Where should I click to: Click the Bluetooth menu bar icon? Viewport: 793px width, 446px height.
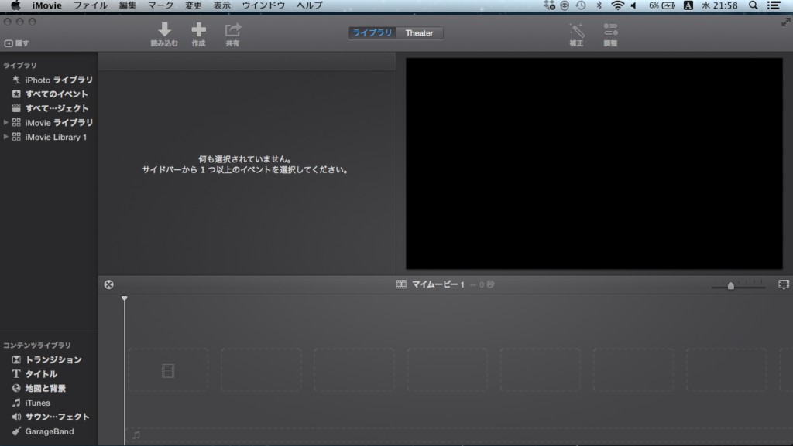coord(599,5)
